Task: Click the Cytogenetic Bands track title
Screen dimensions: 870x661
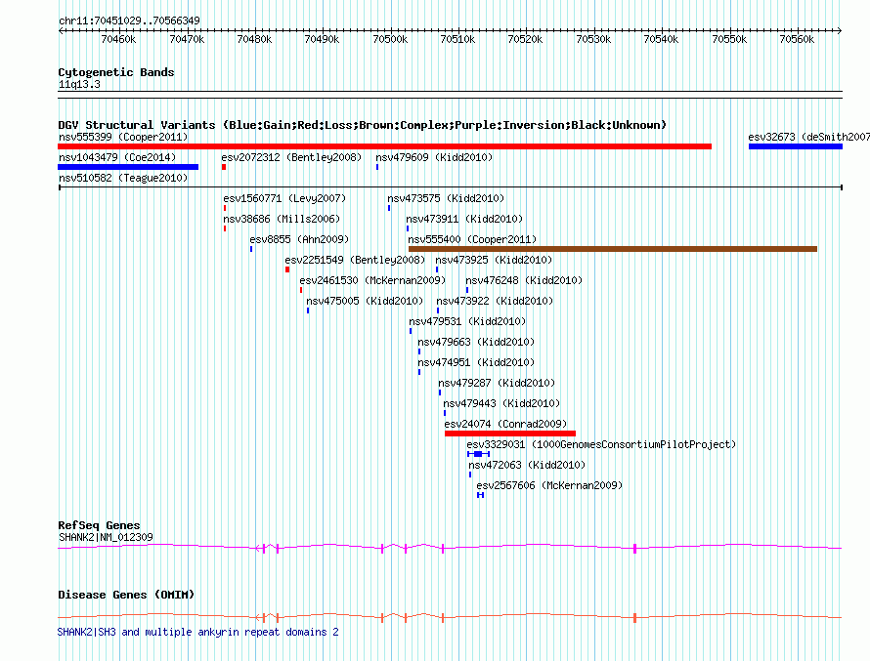Action: coord(116,72)
